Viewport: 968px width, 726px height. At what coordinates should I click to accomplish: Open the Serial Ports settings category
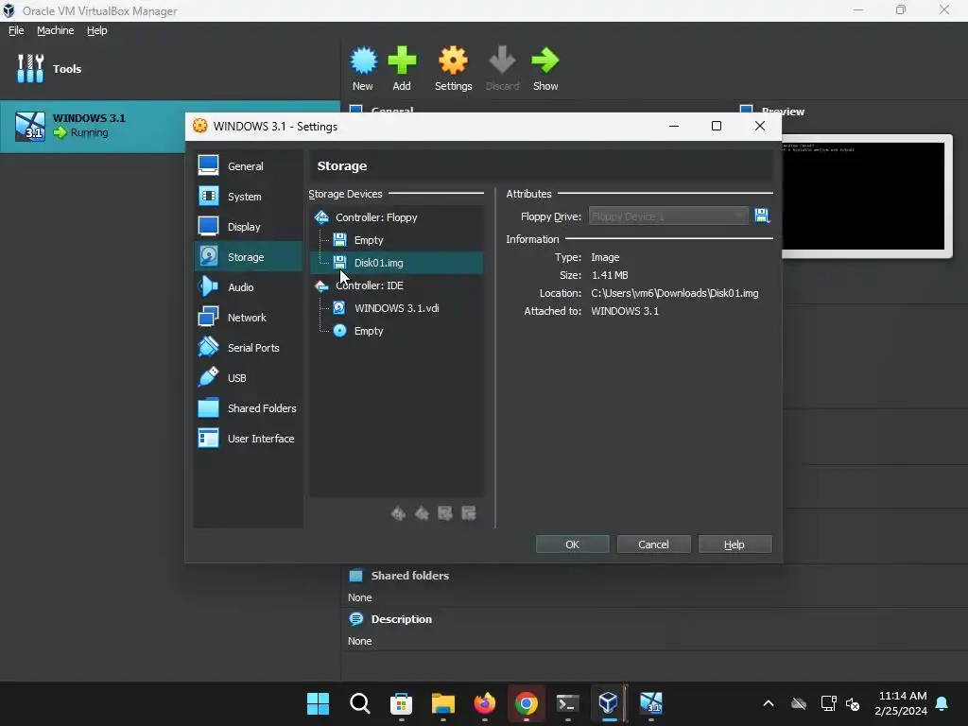[x=249, y=348]
